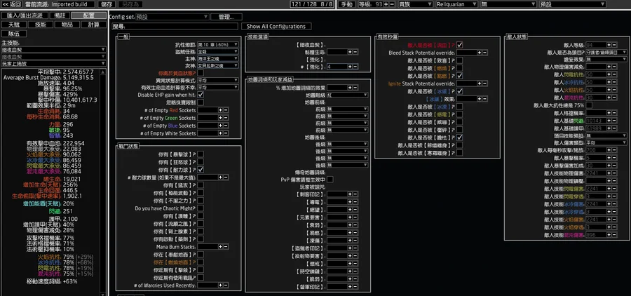631x296 pixels.
Task: Click plus button for Mana Burn Stacks
Action: click(x=221, y=248)
